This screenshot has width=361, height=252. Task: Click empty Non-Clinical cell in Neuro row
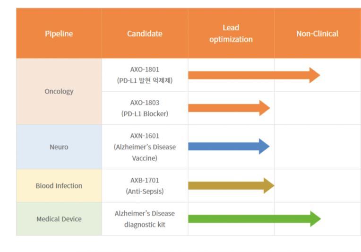coord(318,147)
